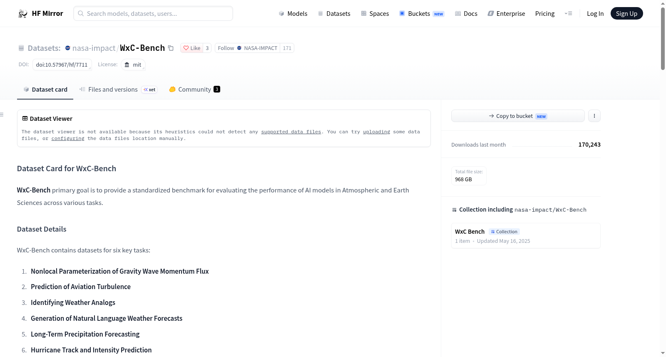Open Buckets from the top navigation
The height and width of the screenshot is (357, 666).
[422, 13]
